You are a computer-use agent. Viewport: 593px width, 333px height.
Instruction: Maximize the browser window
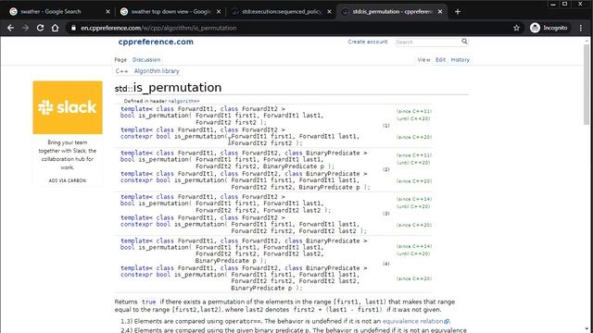(564, 4)
